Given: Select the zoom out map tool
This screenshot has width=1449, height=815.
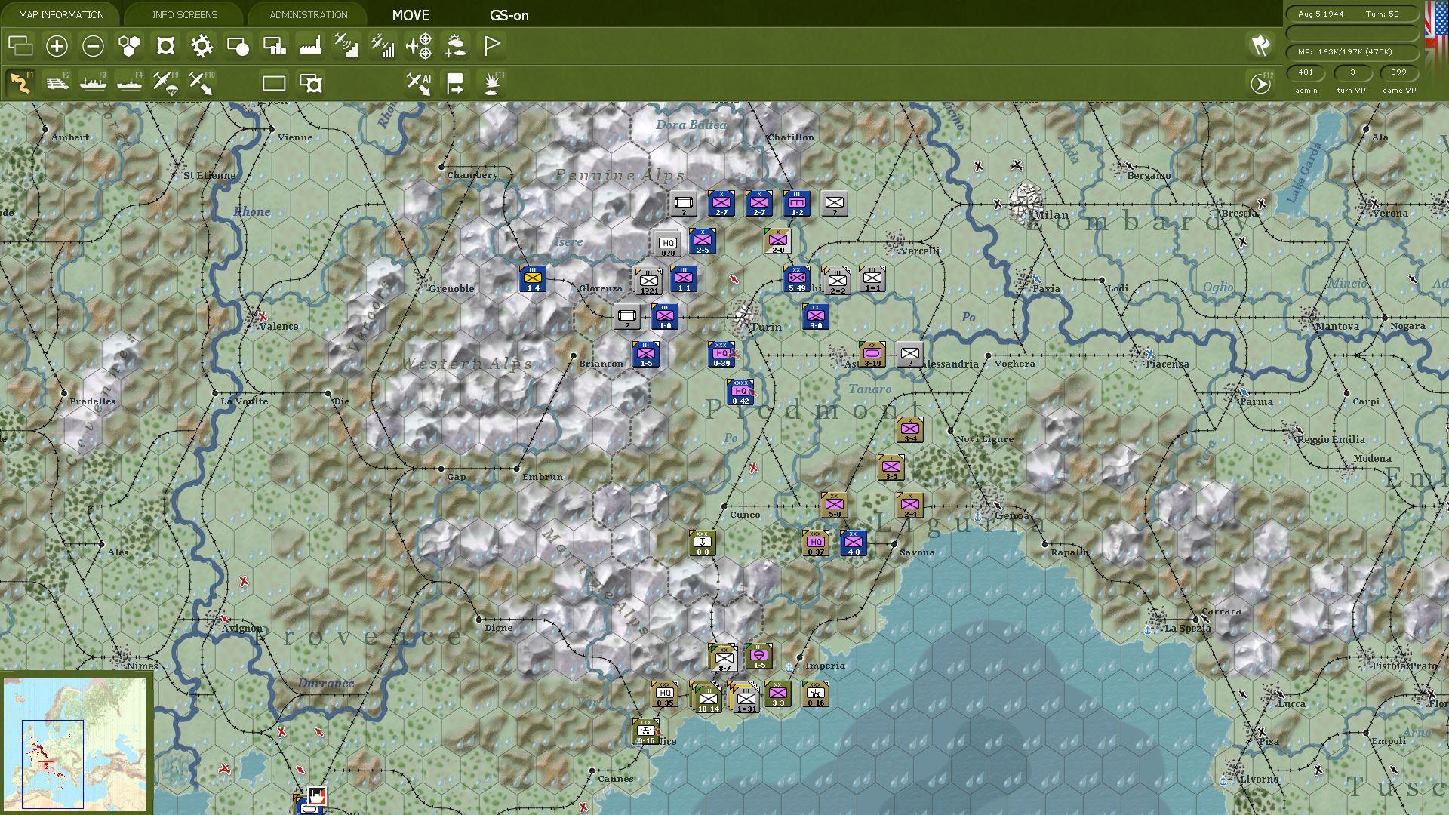Looking at the screenshot, I should coord(92,45).
